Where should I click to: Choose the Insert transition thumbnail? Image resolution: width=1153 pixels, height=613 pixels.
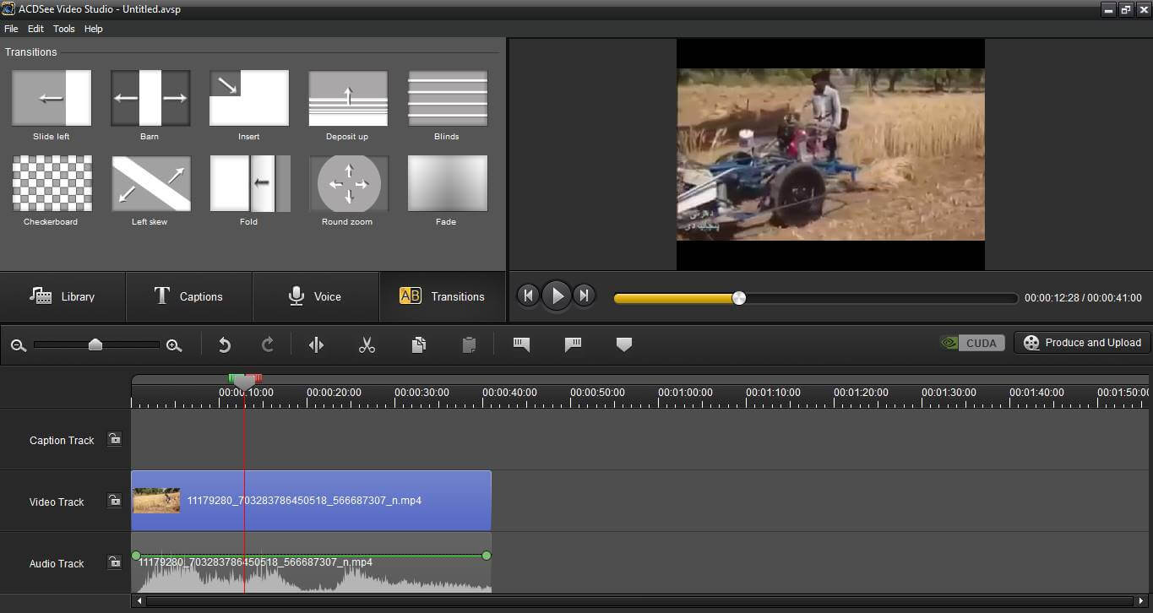[x=249, y=98]
